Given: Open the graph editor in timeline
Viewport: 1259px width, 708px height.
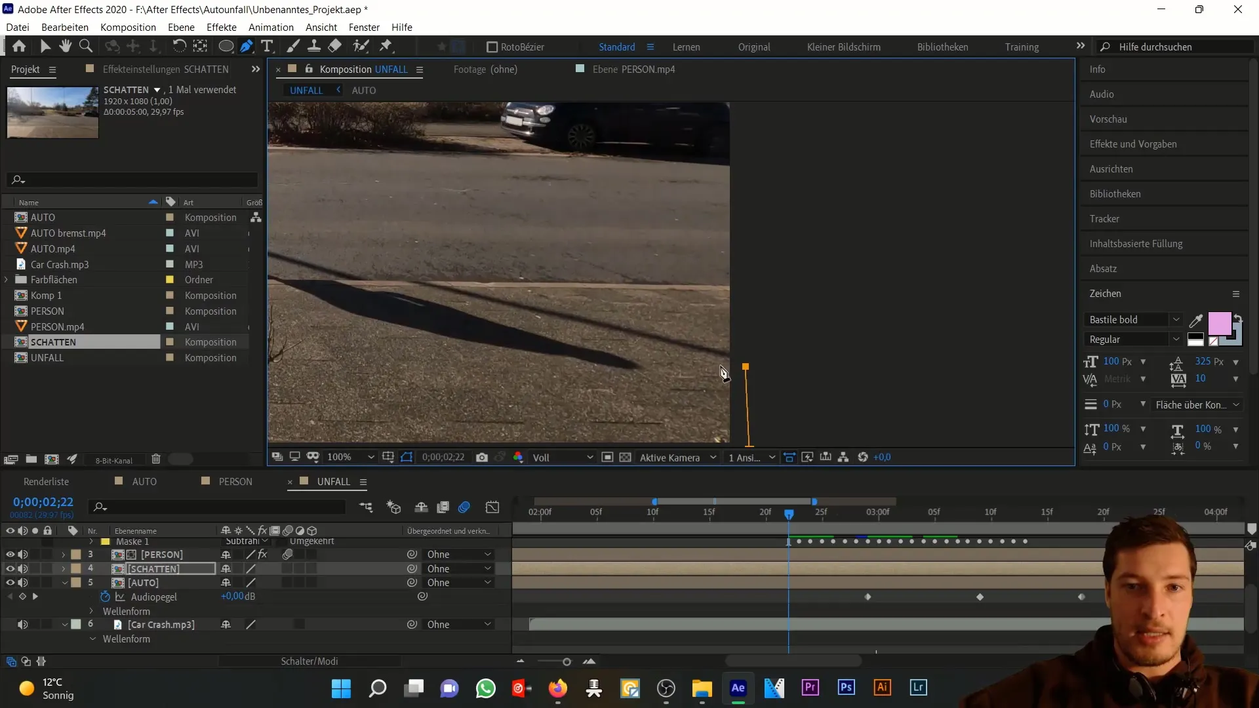Looking at the screenshot, I should coord(492,507).
